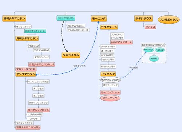Screen dimensions: 182x132
Task: Select the UPPERS white node
Action: click(x=33, y=119)
